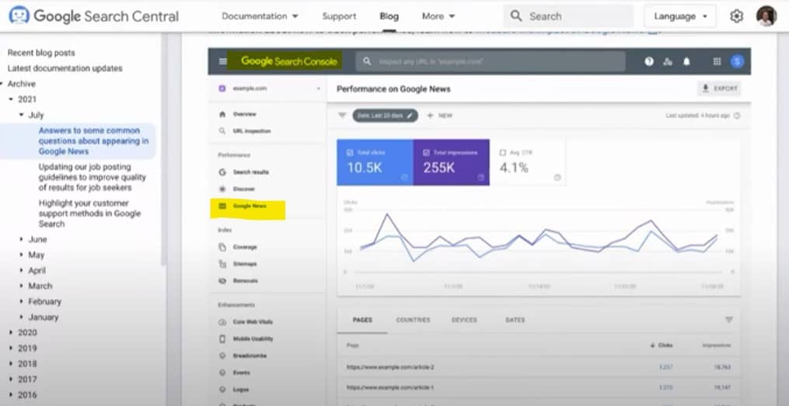The width and height of the screenshot is (789, 406).
Task: Click the URL inspection magnifier icon
Action: [222, 130]
